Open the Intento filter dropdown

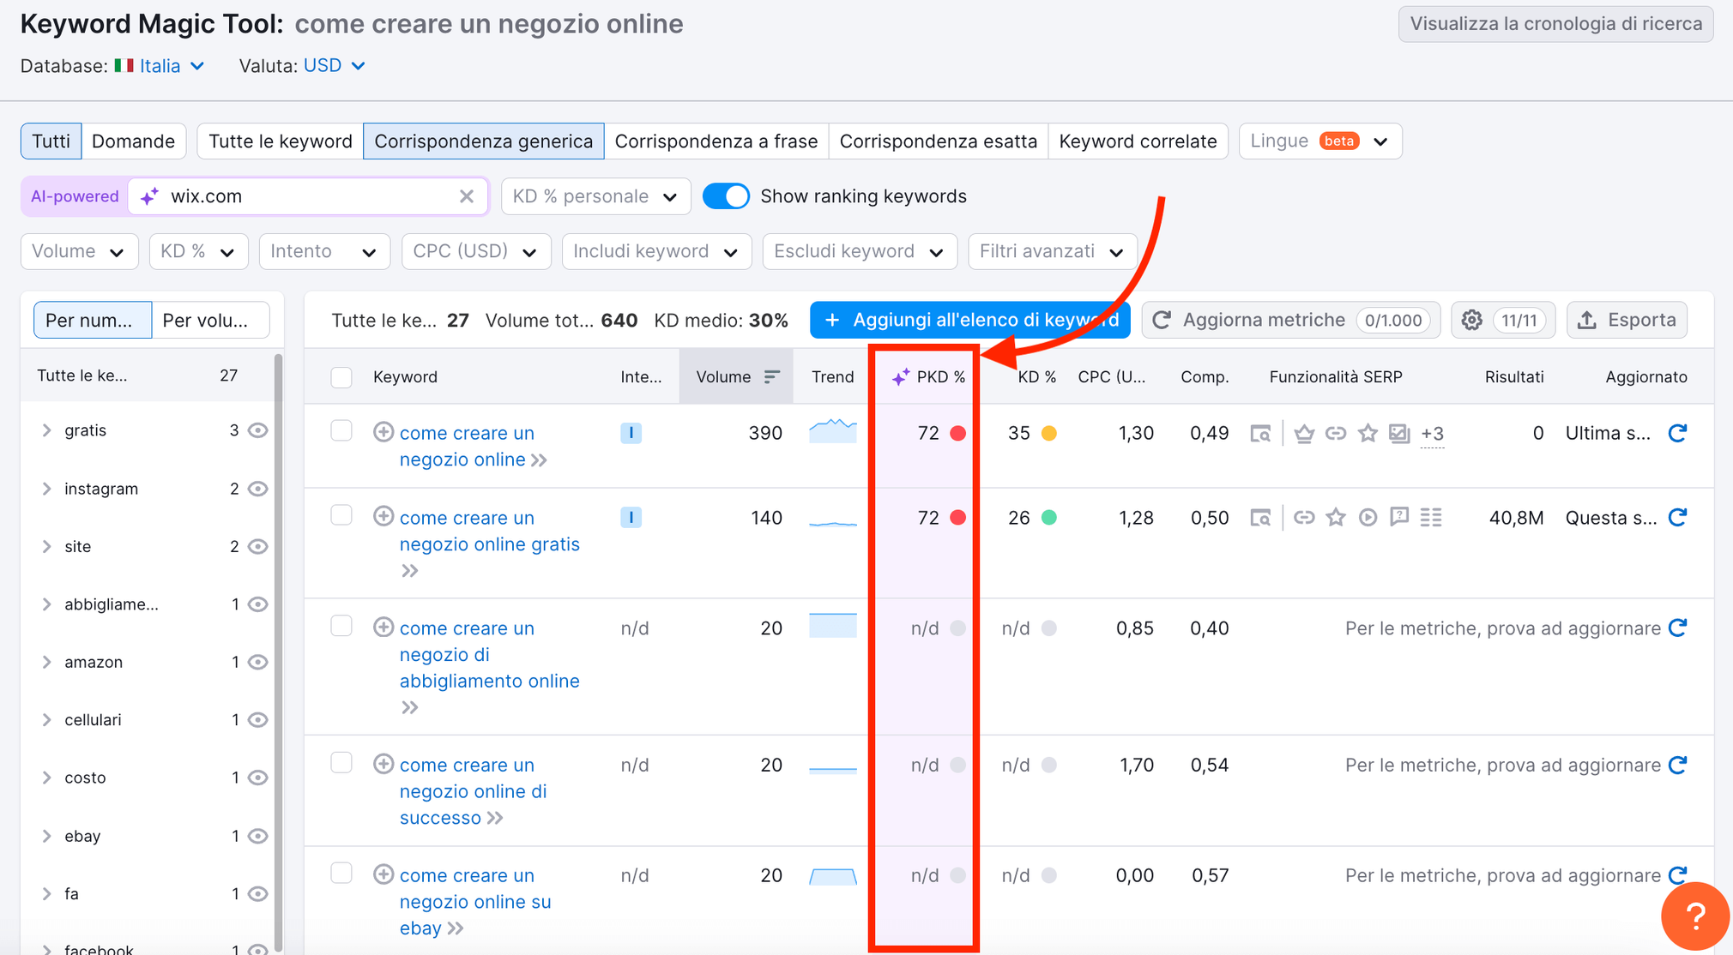click(323, 251)
